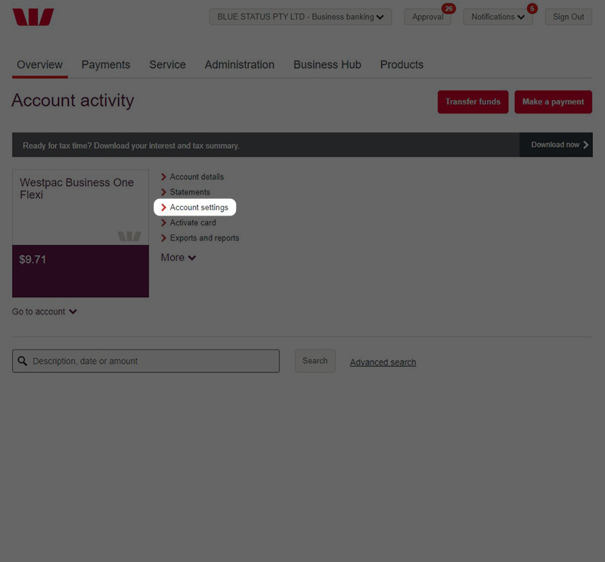The image size is (605, 562).
Task: Open Activate card link
Action: (193, 222)
